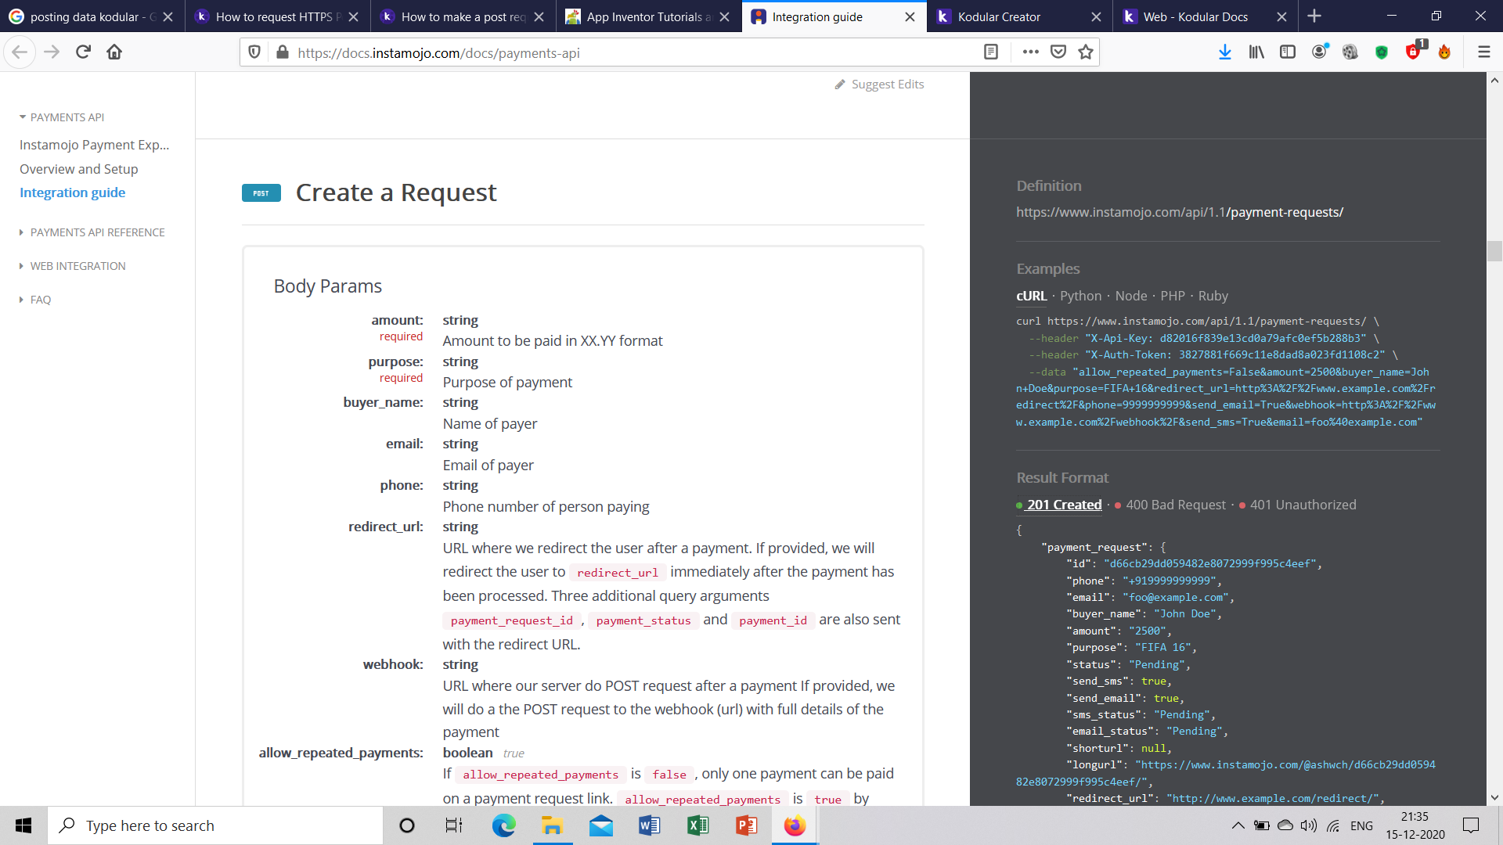
Task: Open Firefox downloads arrow icon
Action: pyautogui.click(x=1224, y=52)
